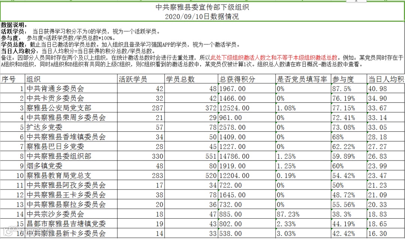Click the participation value 55.56%
This screenshot has width=405, height=239.
coord(349,204)
